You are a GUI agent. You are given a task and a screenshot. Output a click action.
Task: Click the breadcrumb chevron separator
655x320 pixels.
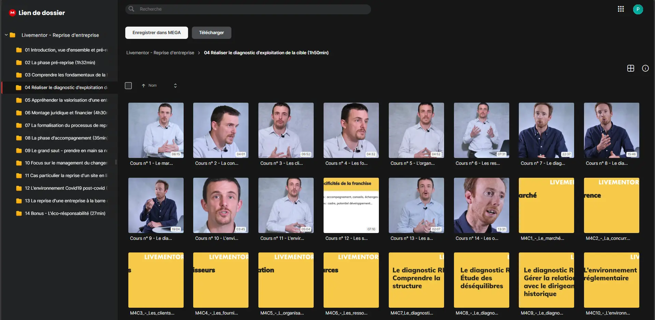pos(199,53)
